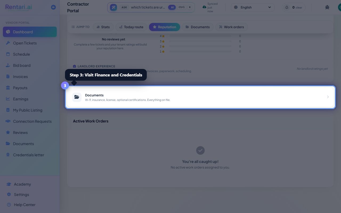
Task: Click the chevron on the Documents card
Action: pos(328,97)
